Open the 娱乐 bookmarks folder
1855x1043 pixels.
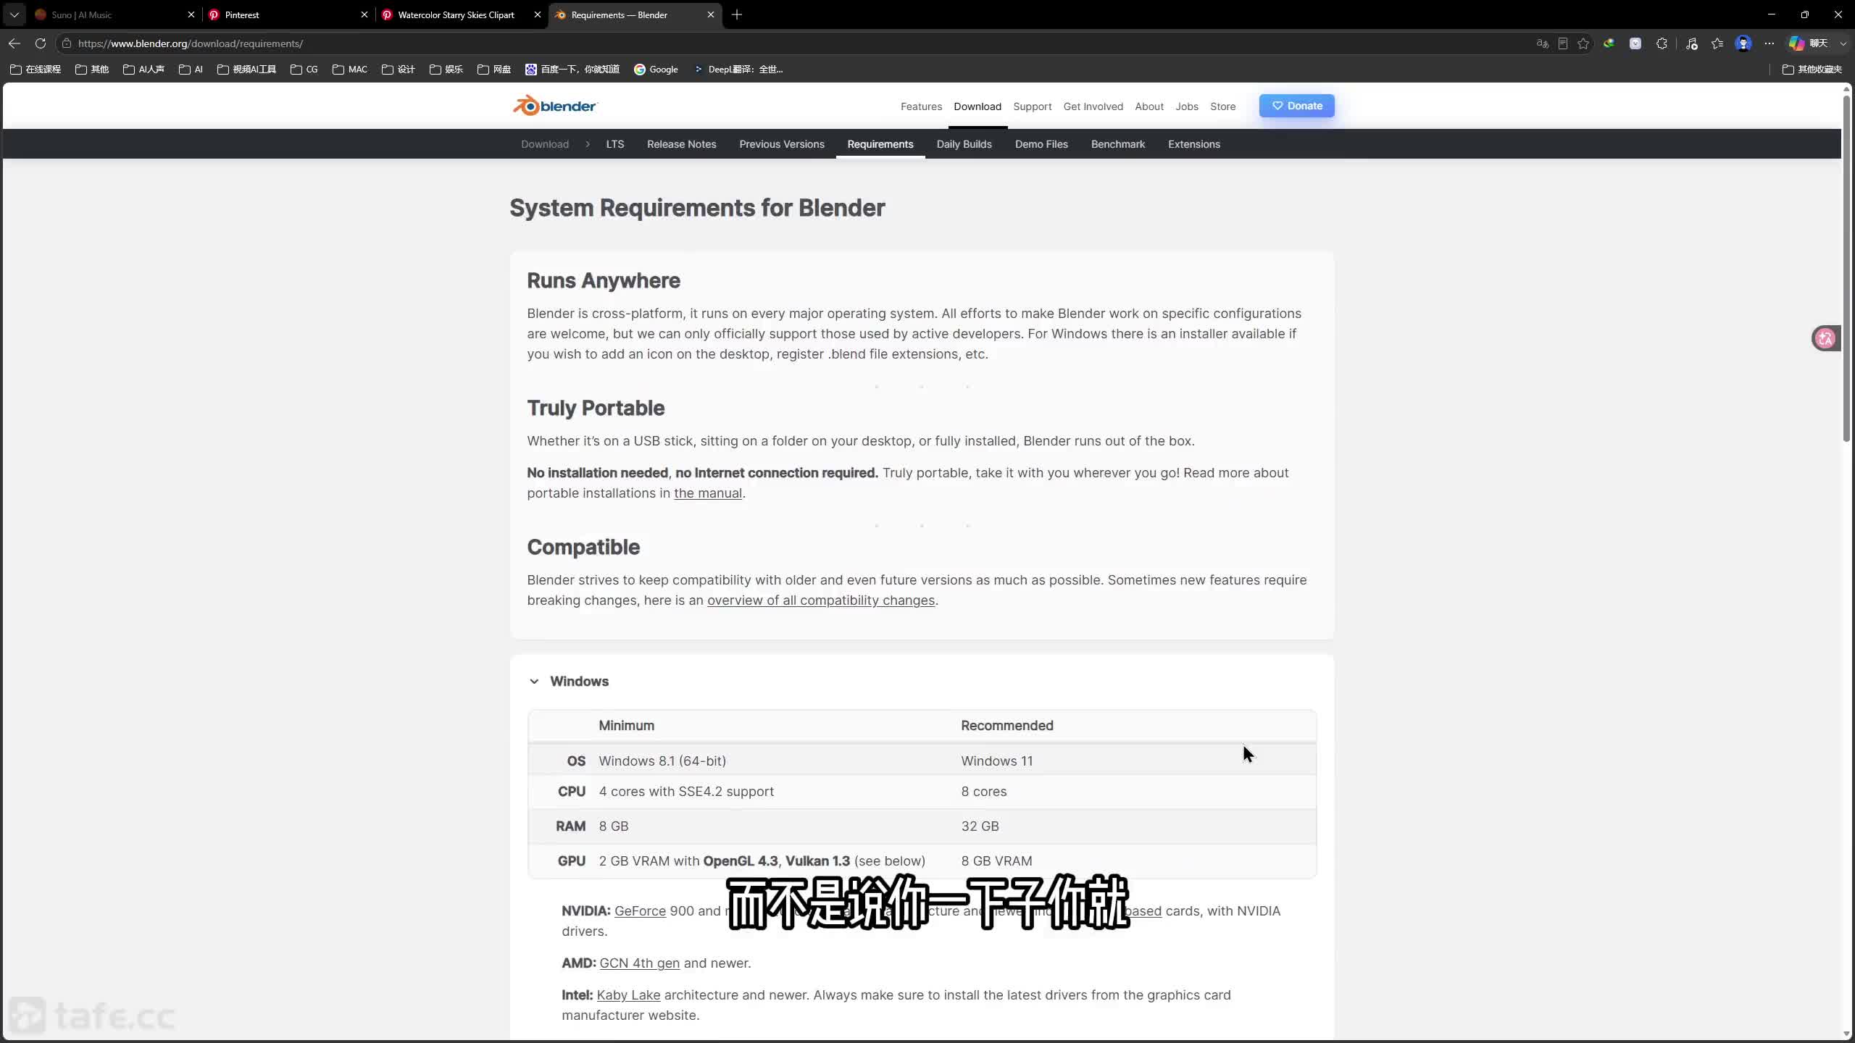point(446,70)
